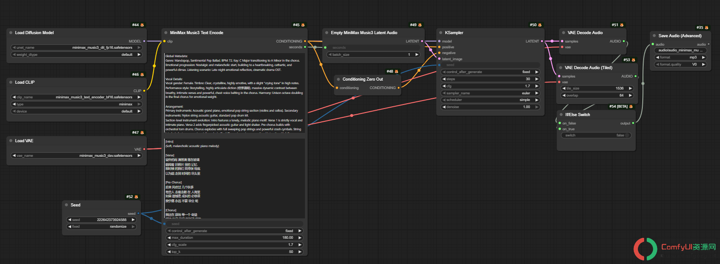The width and height of the screenshot is (720, 264).
Task: Open the format.quality dropdown showing V0
Action: tap(680, 64)
